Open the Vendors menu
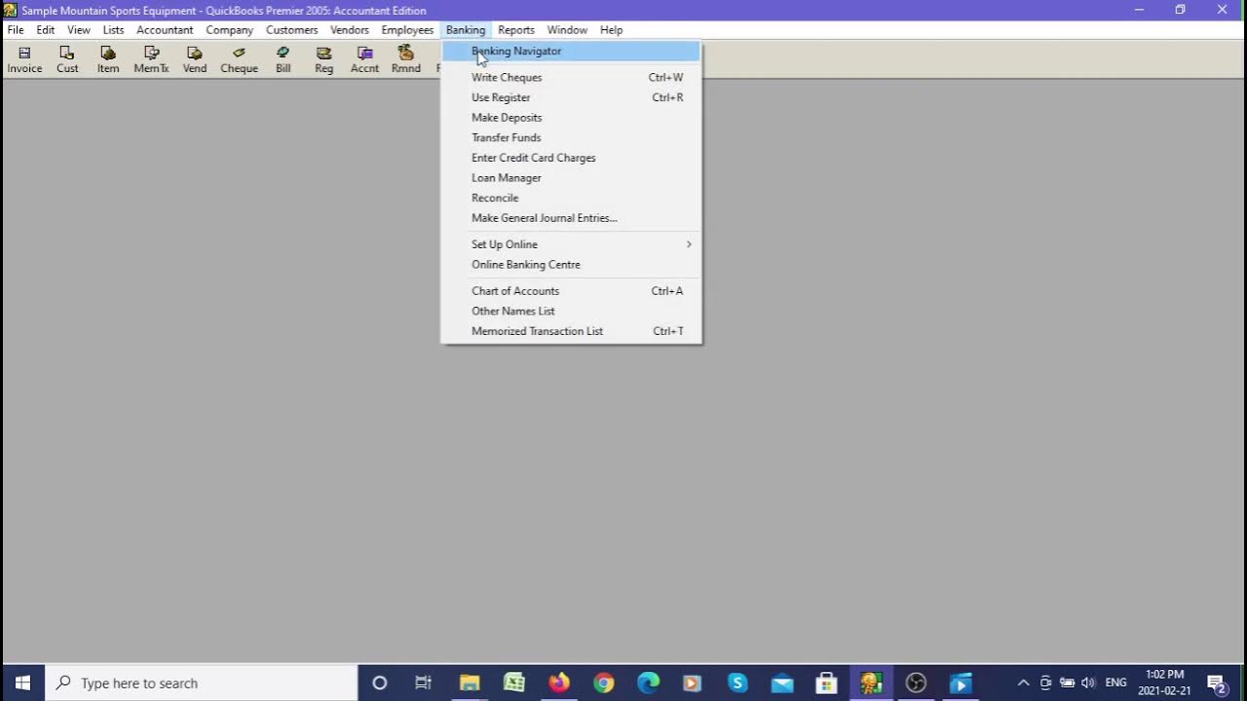Viewport: 1247px width, 701px height. (x=350, y=30)
